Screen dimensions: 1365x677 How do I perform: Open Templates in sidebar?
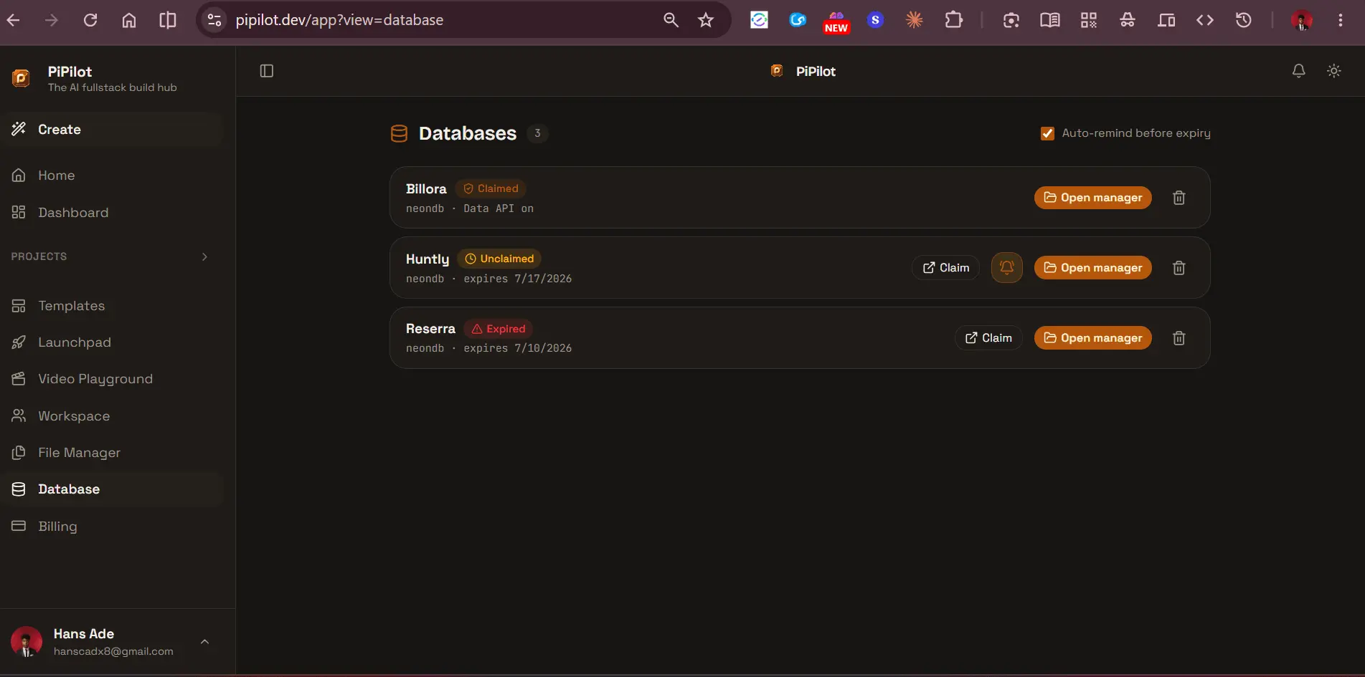[x=112, y=306]
